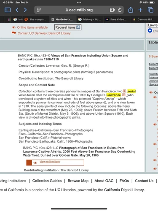
Task: Tap the Lawrence search input field
Action: click(153, 25)
